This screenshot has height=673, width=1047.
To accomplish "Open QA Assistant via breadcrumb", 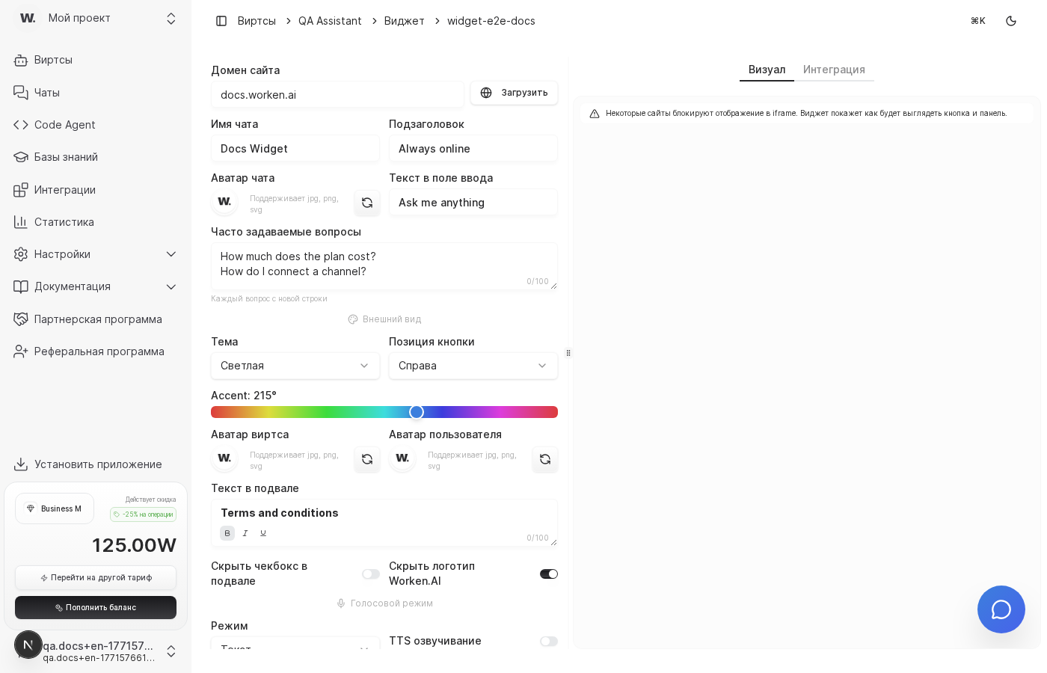I will click(330, 21).
